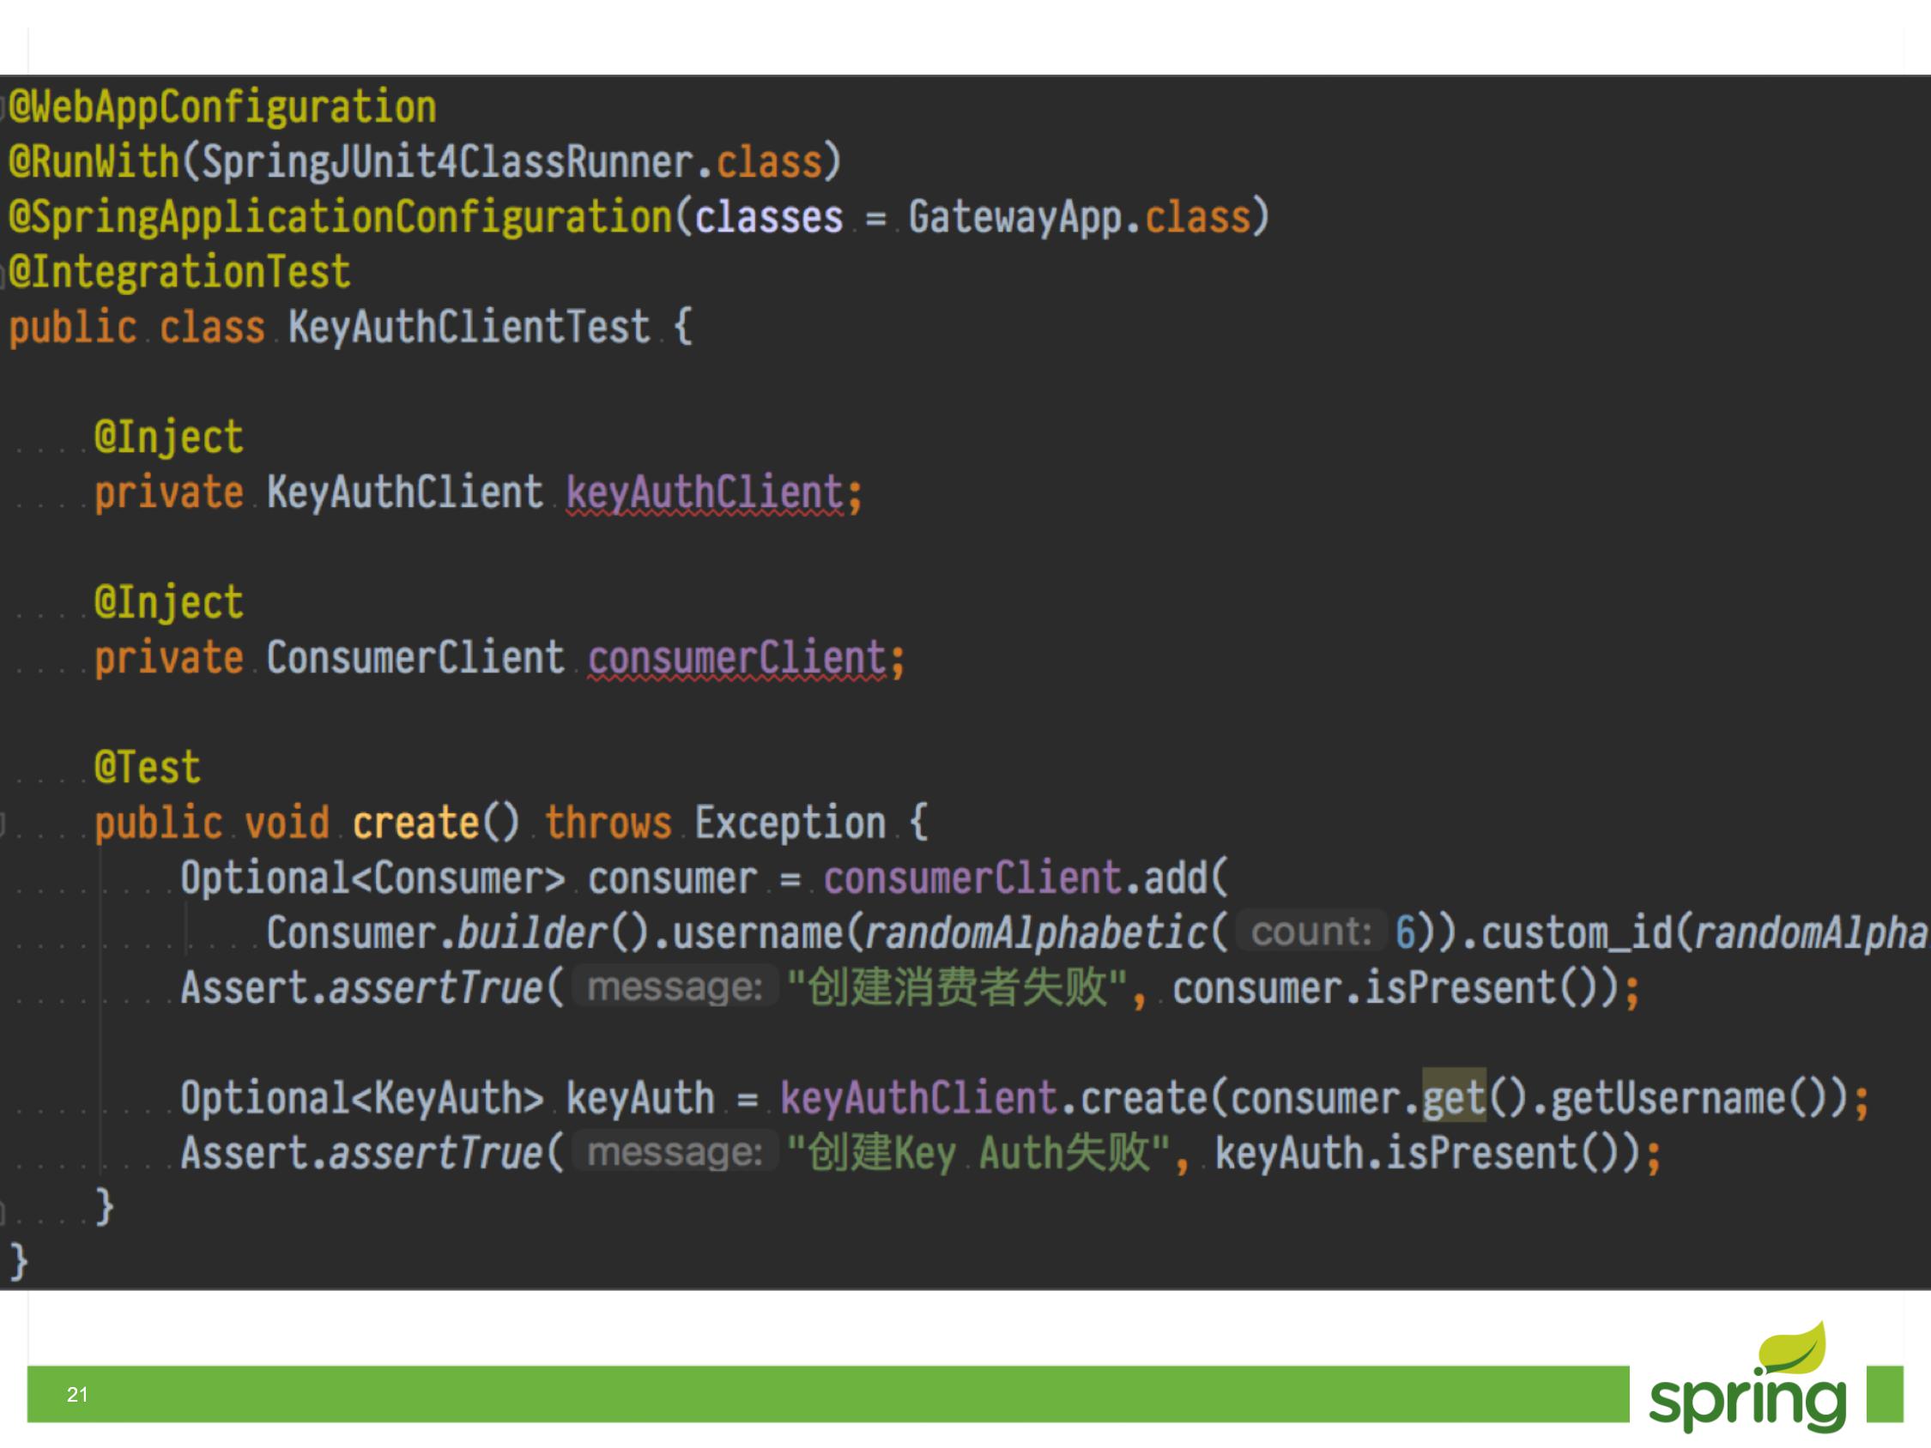Click the "创建Key Auth失败" string
Image resolution: width=1931 pixels, height=1448 pixels.
[978, 1153]
